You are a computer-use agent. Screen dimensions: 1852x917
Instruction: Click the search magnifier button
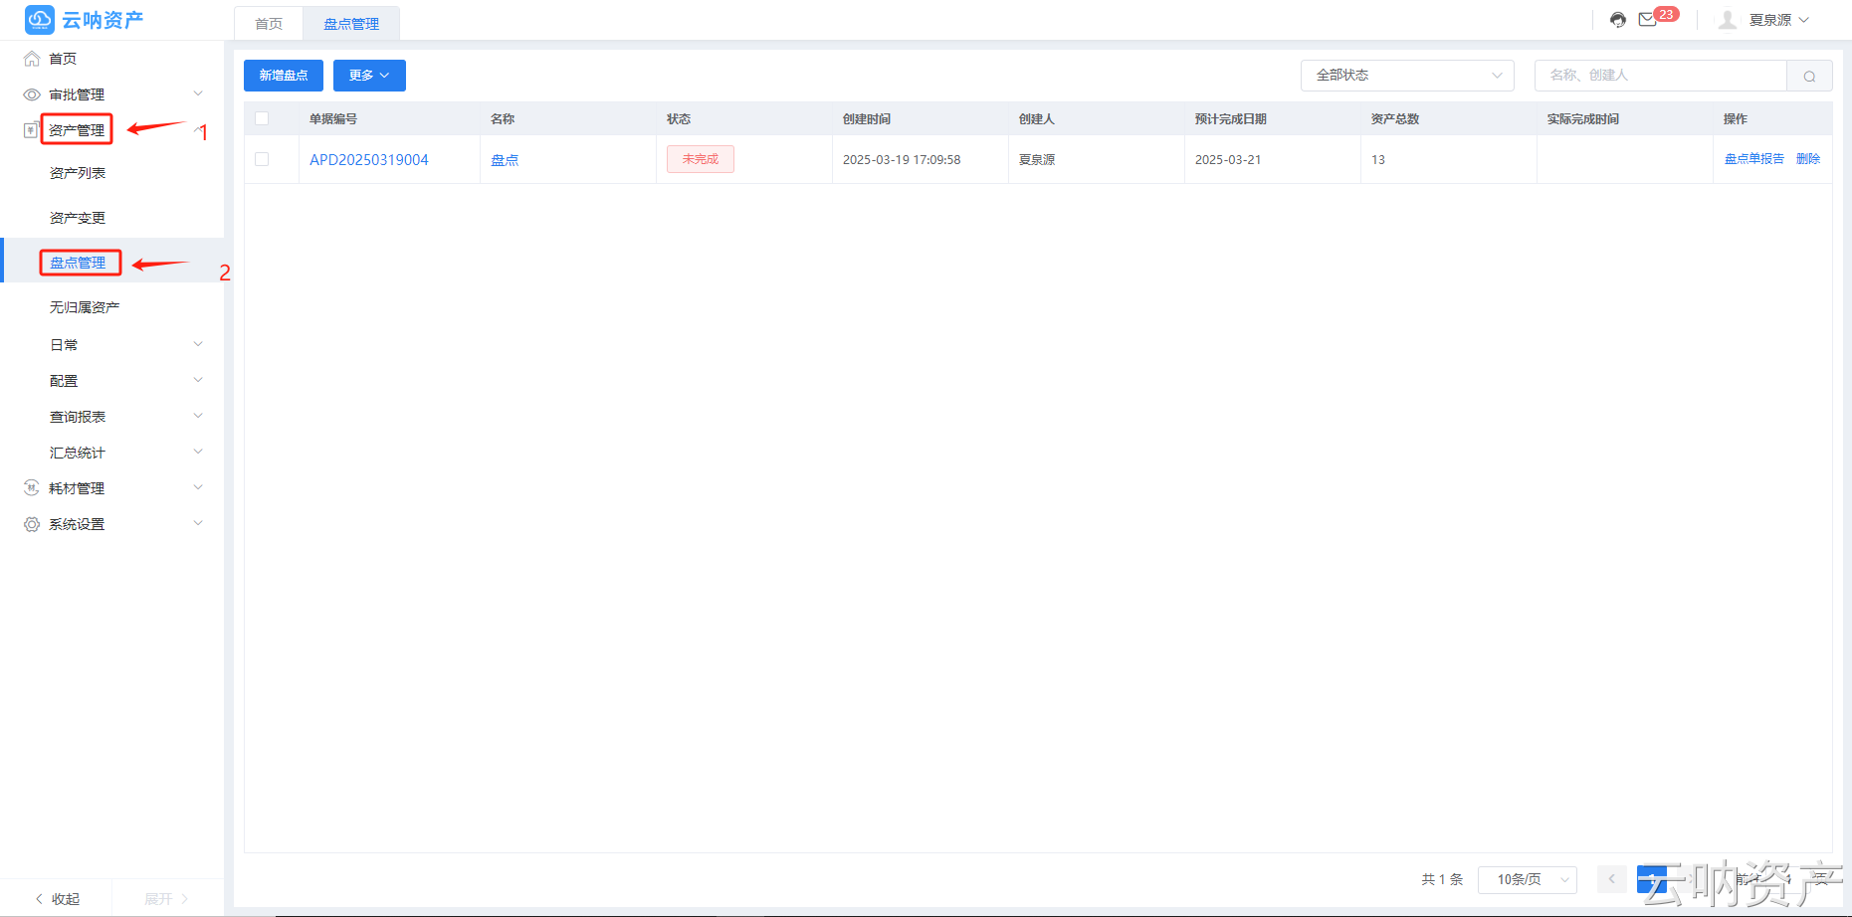click(1809, 76)
